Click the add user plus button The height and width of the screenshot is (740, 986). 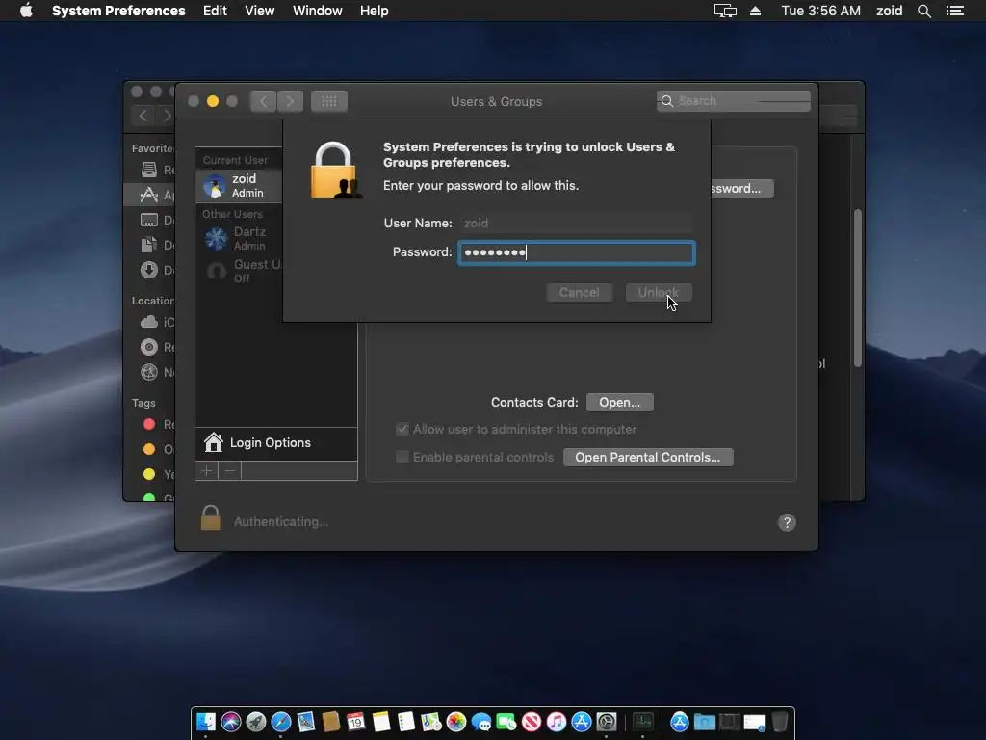[x=206, y=470]
